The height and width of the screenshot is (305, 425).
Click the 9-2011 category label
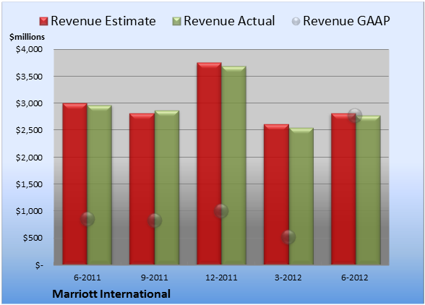(155, 278)
